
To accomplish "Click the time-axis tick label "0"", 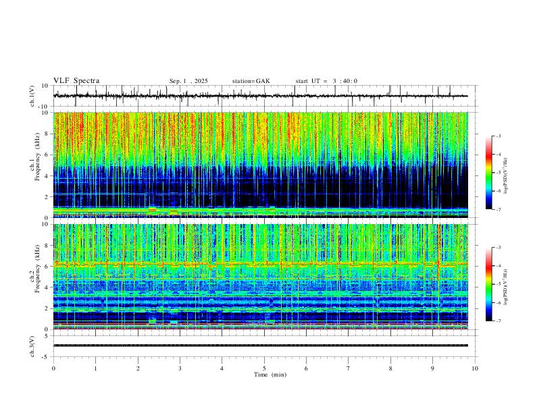I will 53,368.
